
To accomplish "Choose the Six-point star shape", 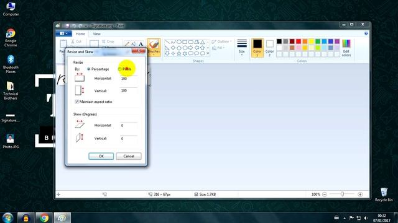I will (185, 54).
